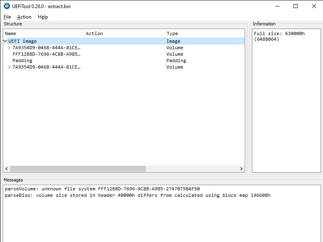Click the parseVolume unknown file system message

pos(103,189)
